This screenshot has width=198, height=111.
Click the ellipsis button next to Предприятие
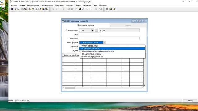pos(96,30)
